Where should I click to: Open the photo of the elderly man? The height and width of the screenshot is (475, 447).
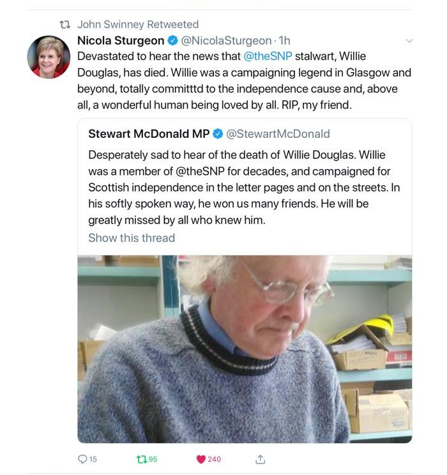245,349
